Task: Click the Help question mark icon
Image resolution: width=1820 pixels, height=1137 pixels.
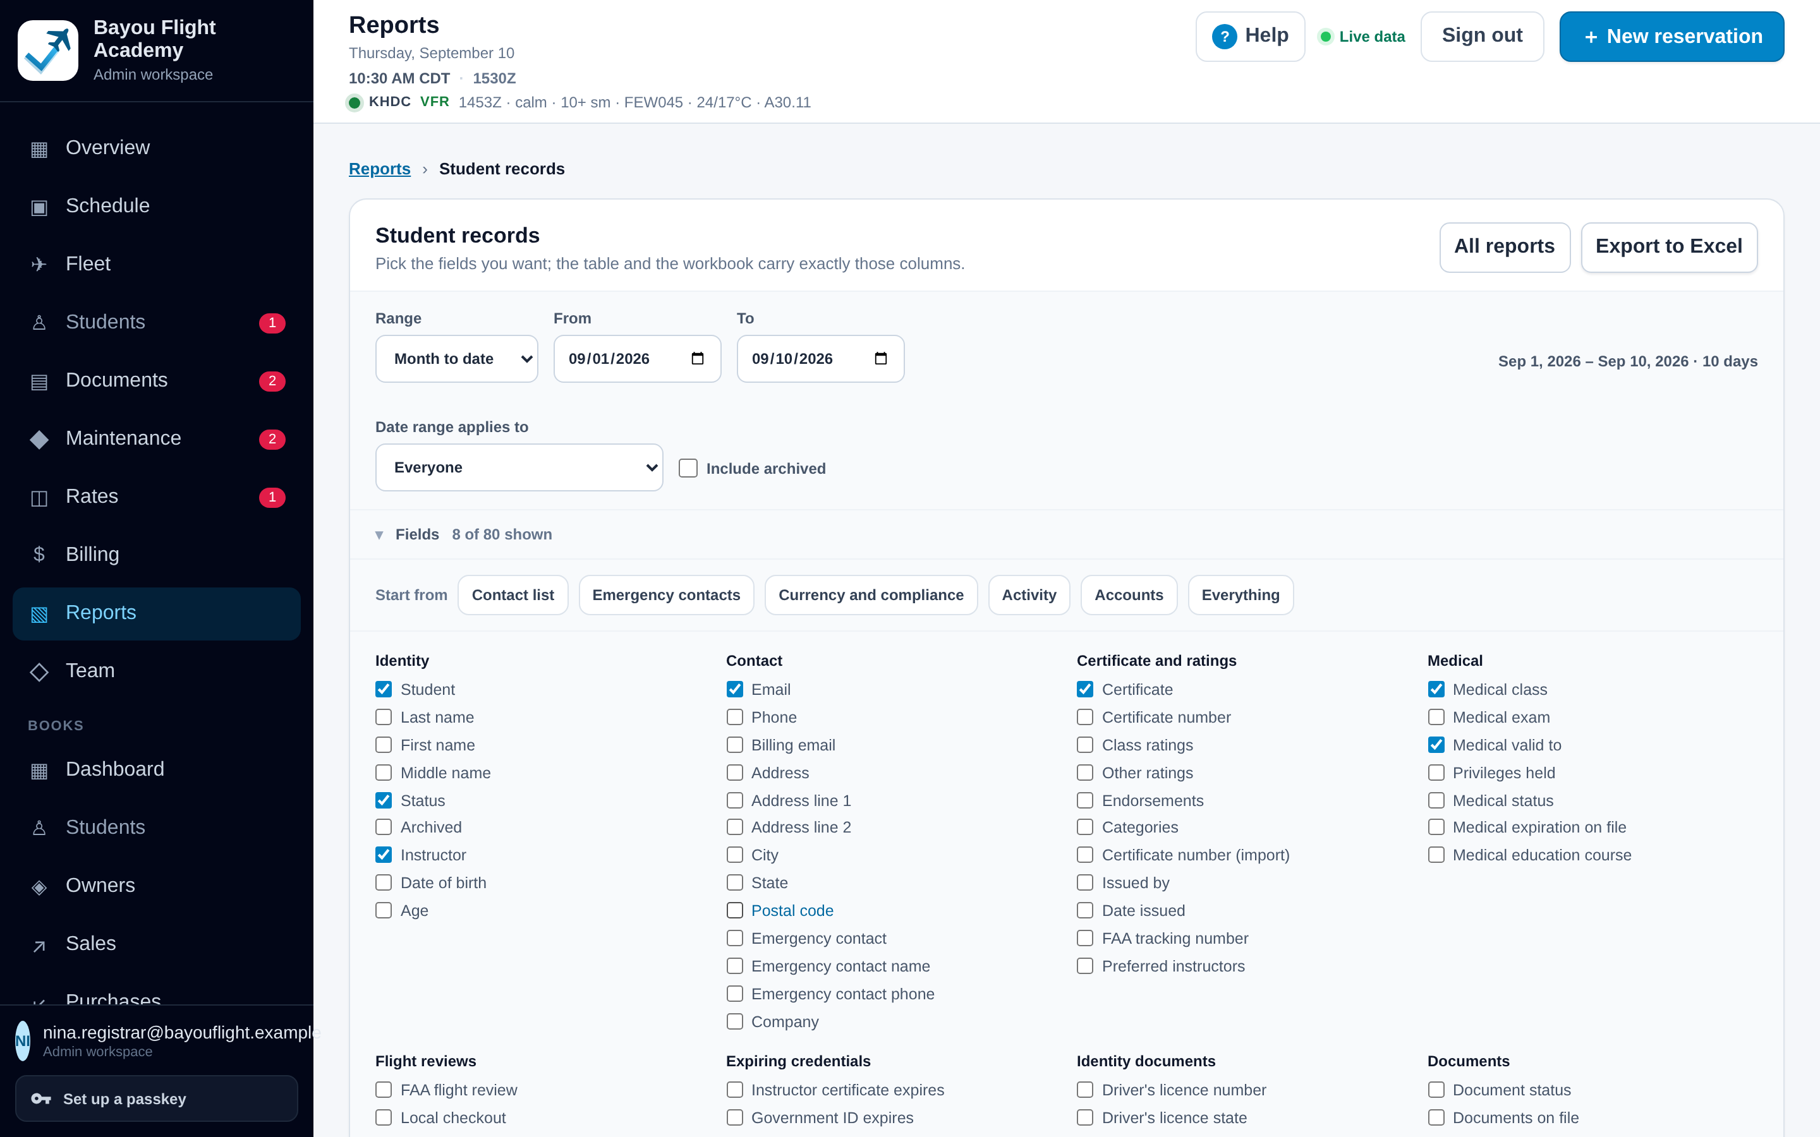Action: click(1223, 36)
